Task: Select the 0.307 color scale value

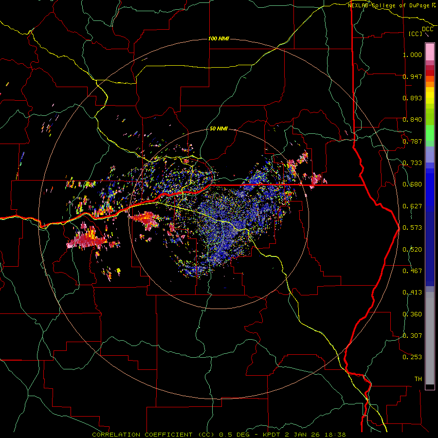Action: pos(412,336)
